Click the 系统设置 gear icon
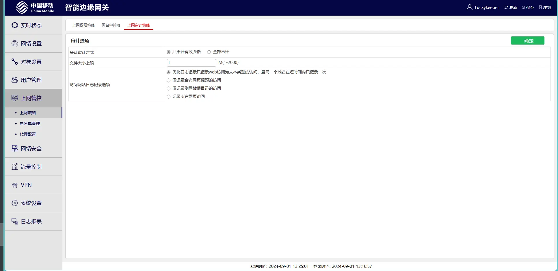This screenshot has width=558, height=271. pos(15,203)
